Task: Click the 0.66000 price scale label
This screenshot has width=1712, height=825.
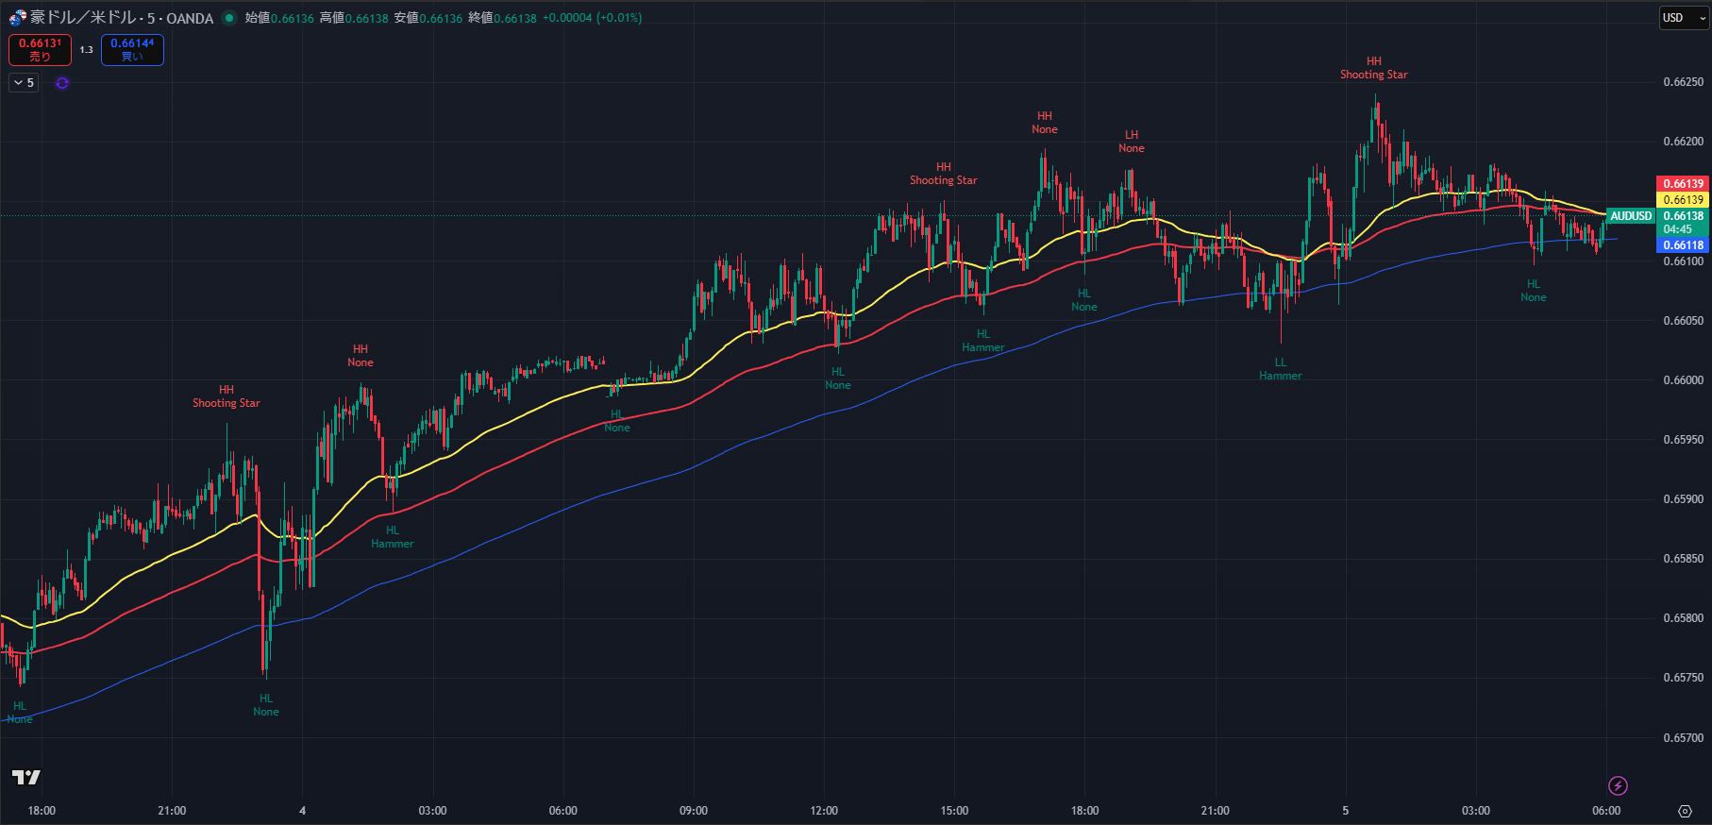Action: [1683, 380]
